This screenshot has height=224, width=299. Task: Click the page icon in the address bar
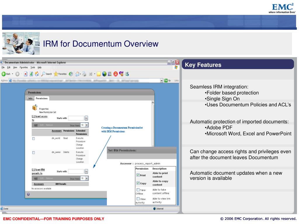pyautogui.click(x=11, y=80)
